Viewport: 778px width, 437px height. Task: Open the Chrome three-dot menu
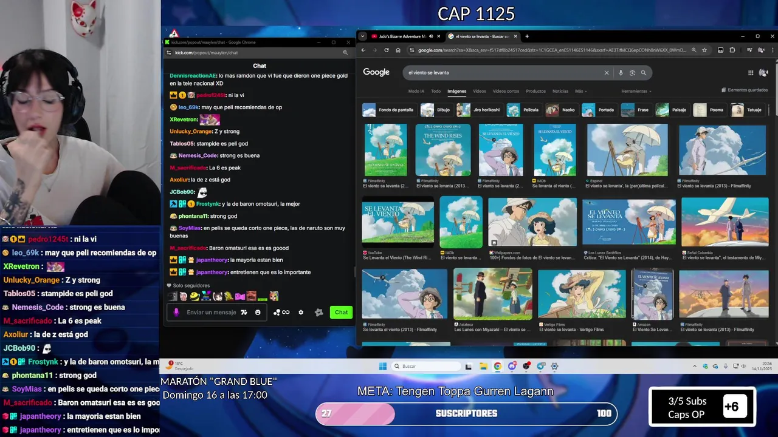771,50
